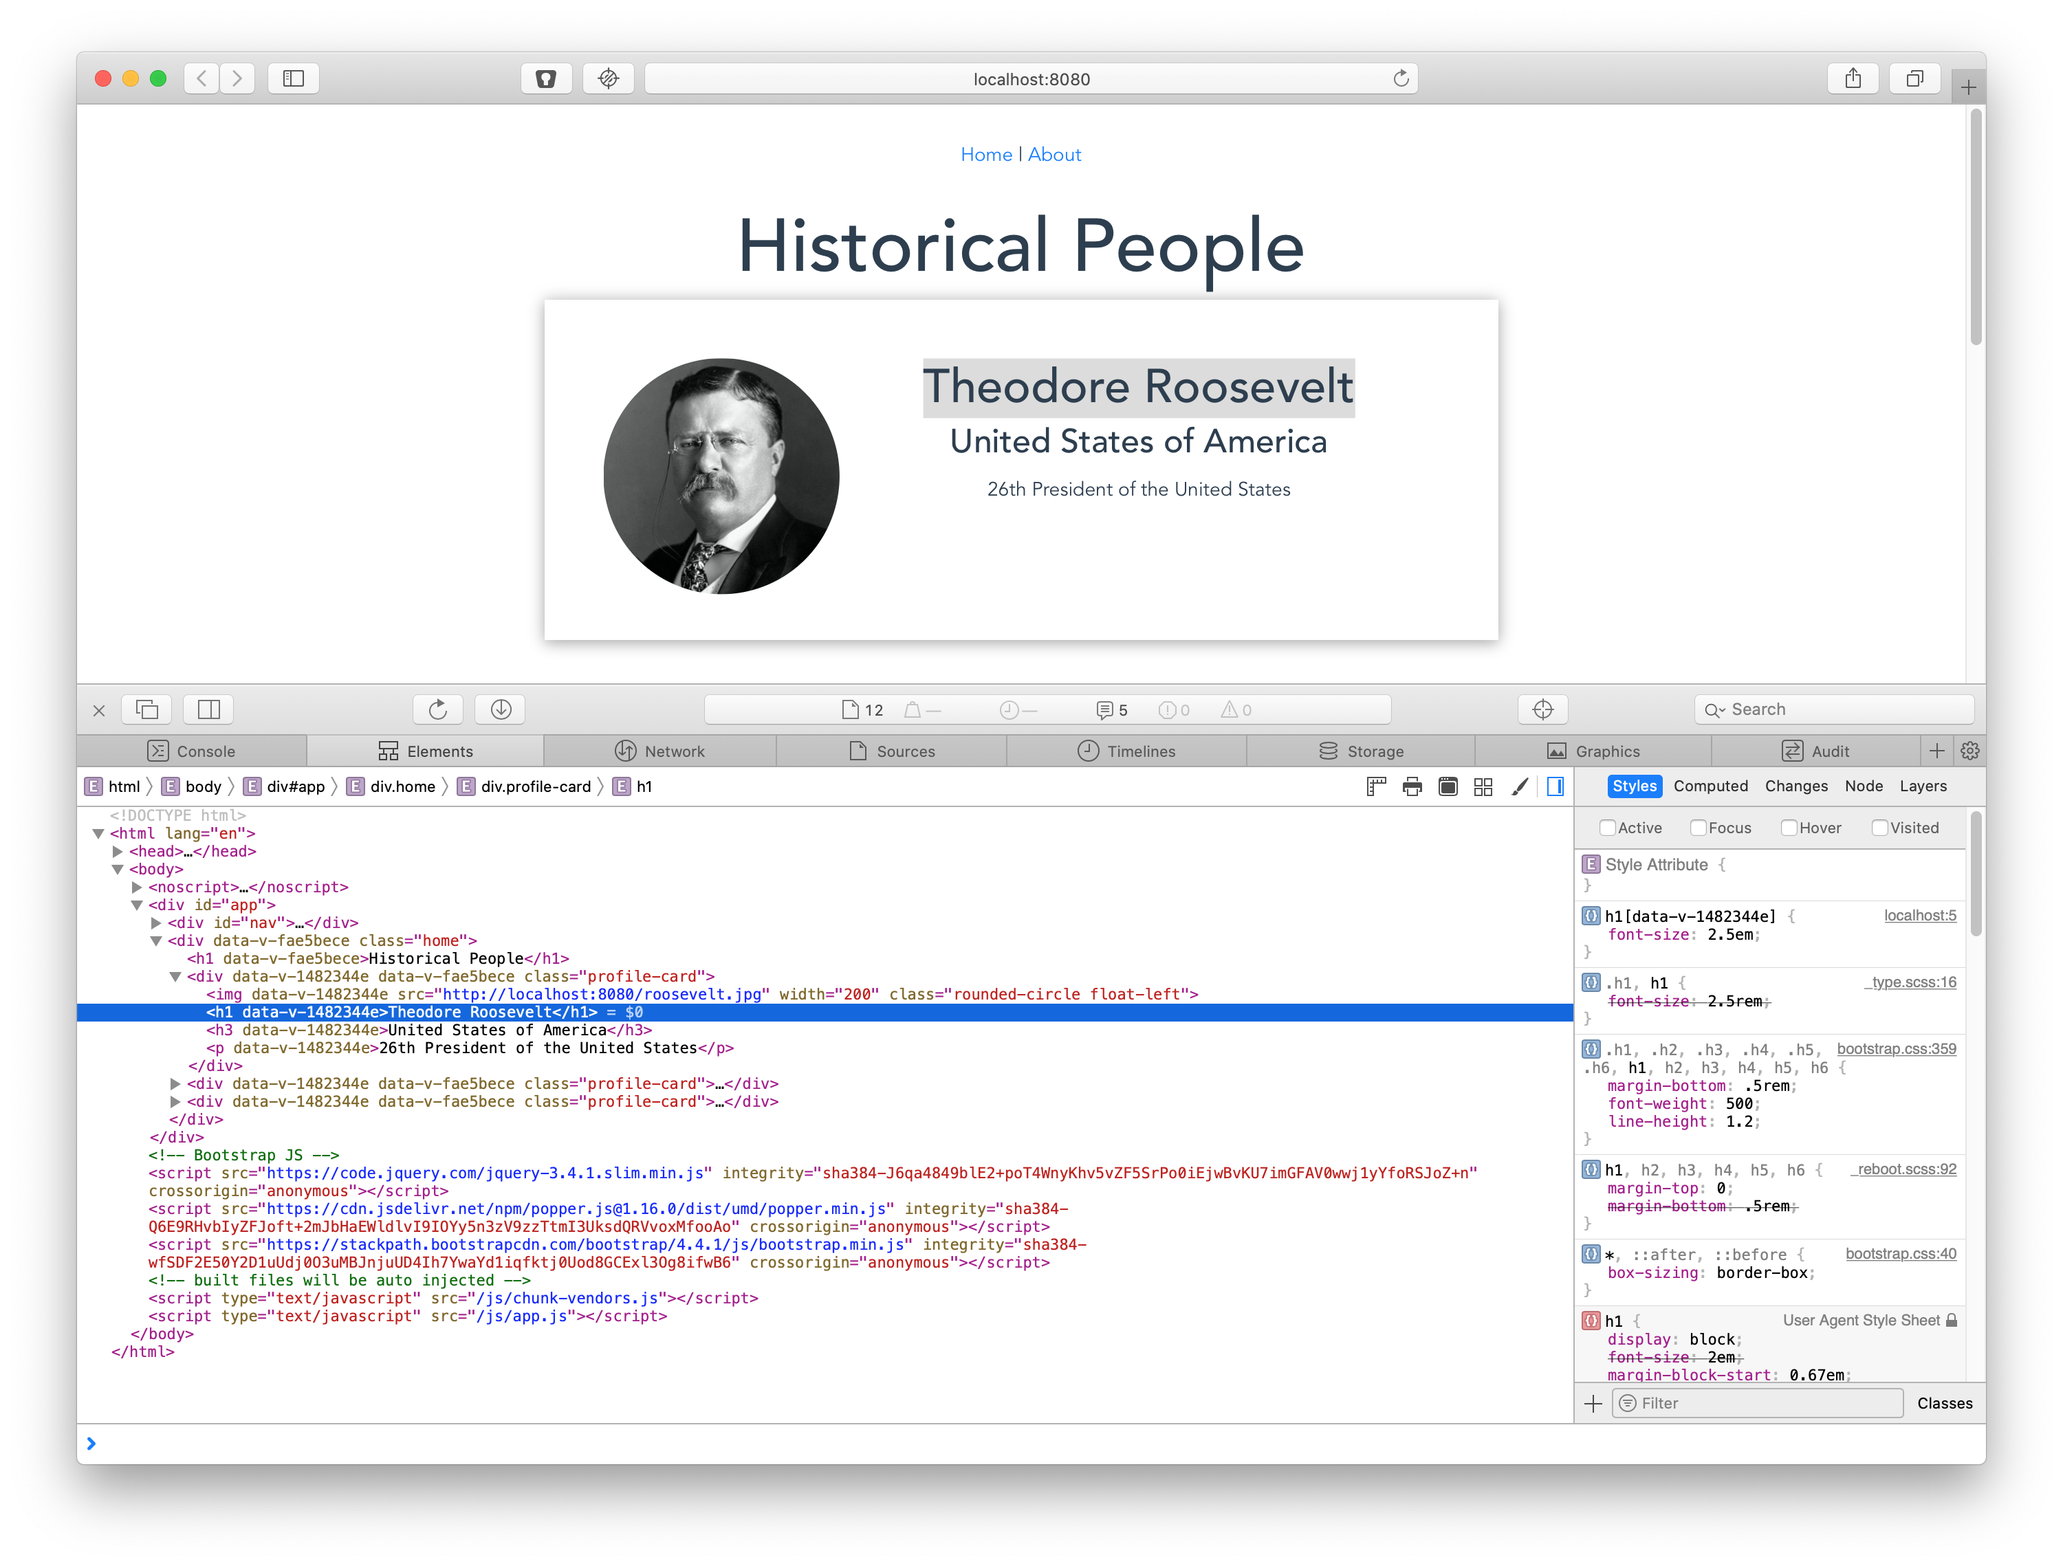This screenshot has width=2063, height=1566.
Task: Open Web Inspector settings gear
Action: (x=1969, y=751)
